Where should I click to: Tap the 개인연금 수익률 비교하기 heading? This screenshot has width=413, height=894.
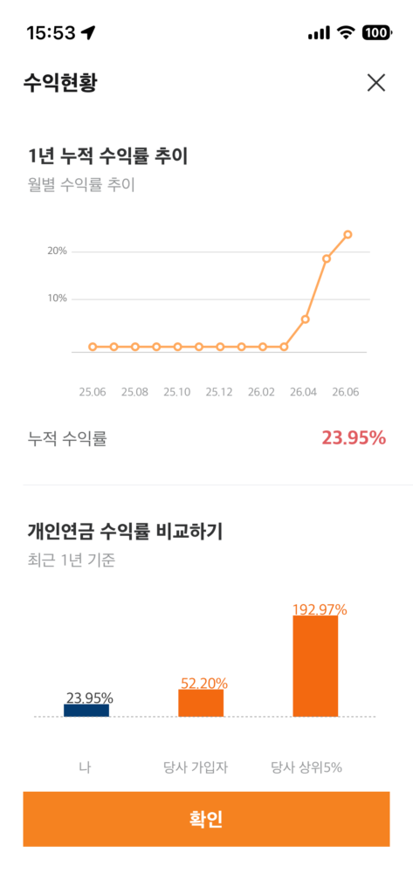125,532
